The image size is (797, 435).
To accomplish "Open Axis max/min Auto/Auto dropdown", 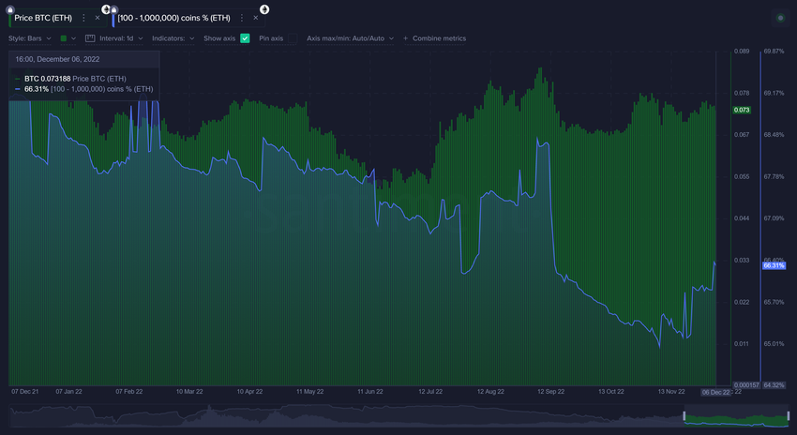I will coord(349,38).
